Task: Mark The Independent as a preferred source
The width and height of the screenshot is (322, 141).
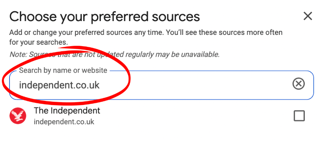Action: (x=299, y=116)
